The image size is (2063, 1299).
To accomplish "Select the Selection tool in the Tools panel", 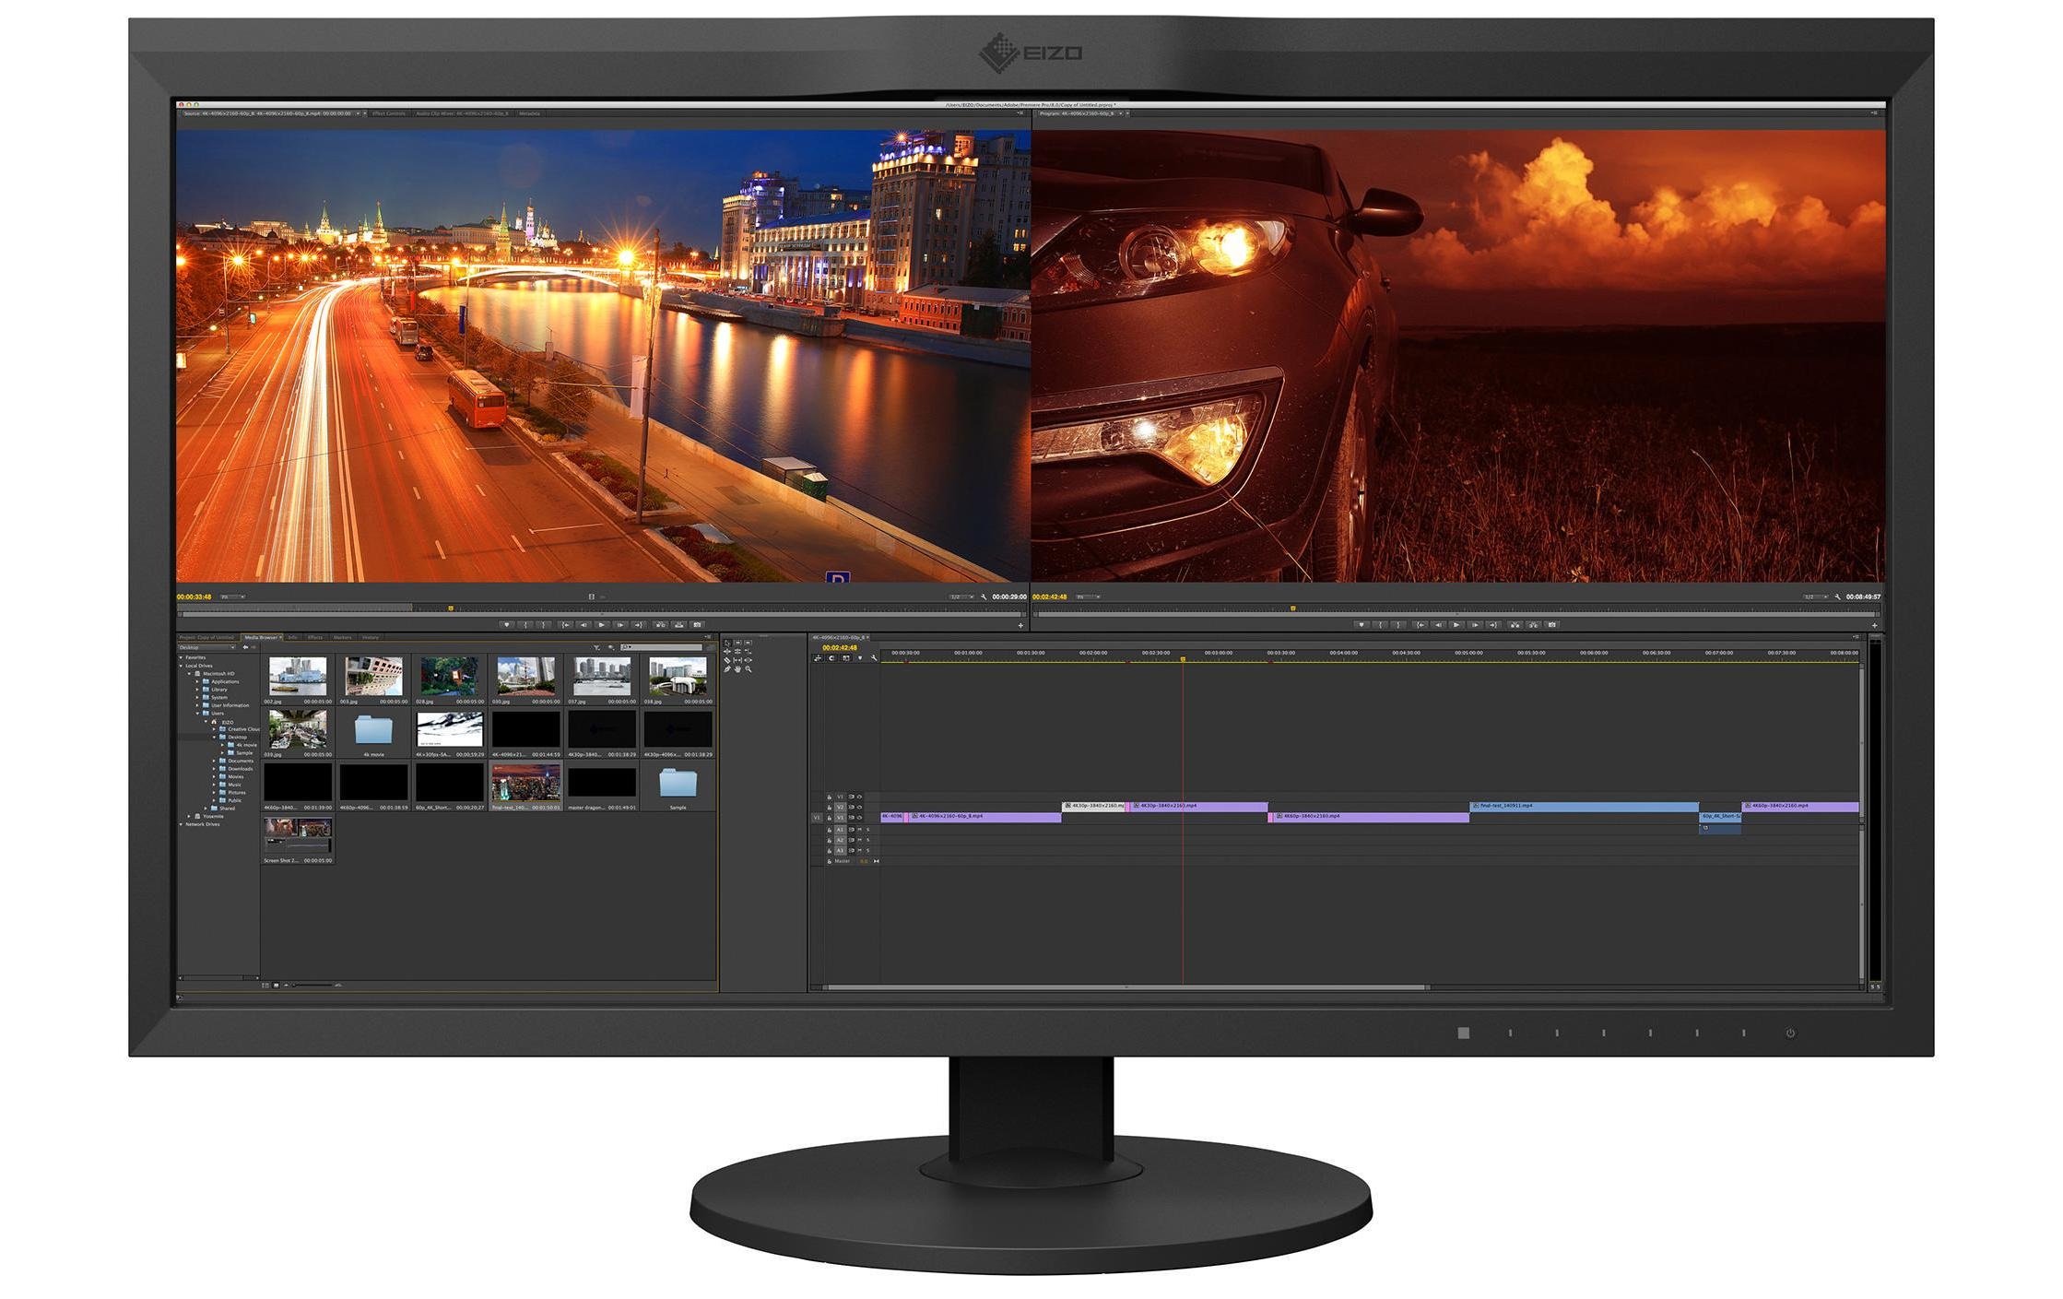I will pyautogui.click(x=728, y=643).
